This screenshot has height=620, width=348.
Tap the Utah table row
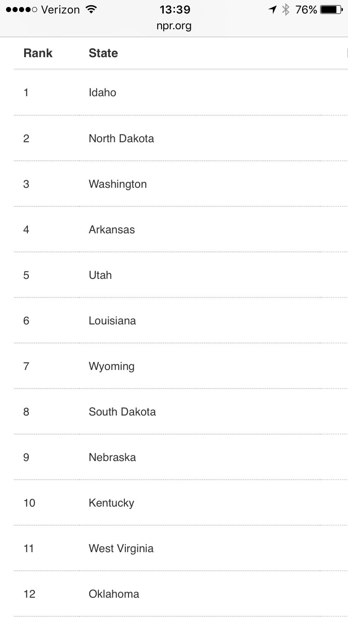pos(100,275)
